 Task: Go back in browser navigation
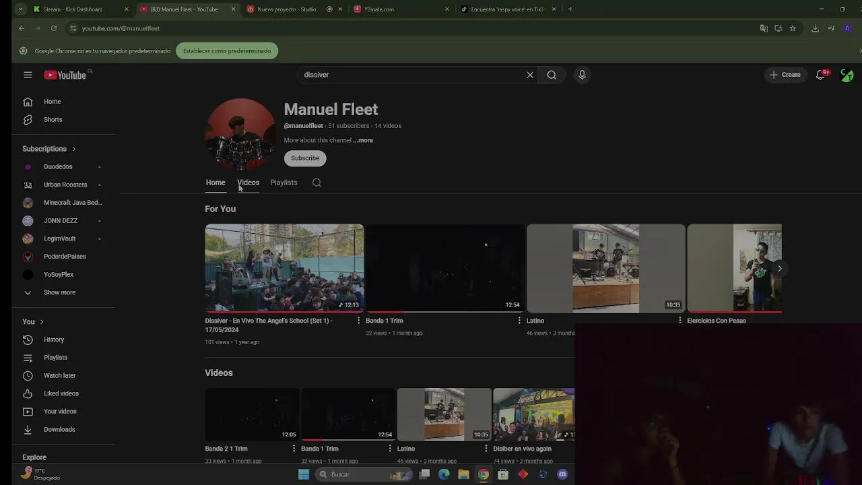(x=22, y=28)
